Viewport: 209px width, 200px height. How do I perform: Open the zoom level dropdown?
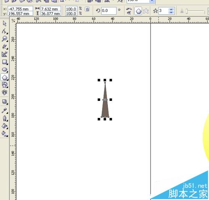pos(152,1)
